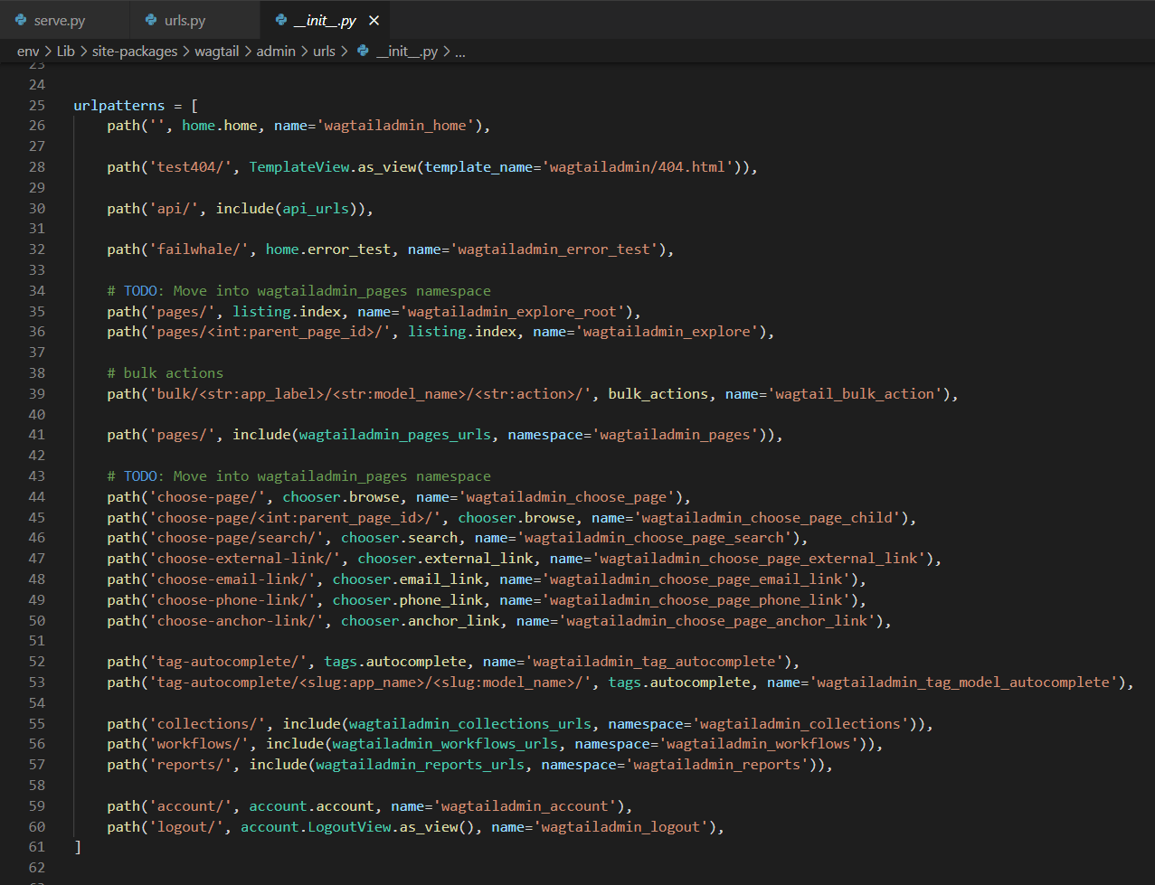Click line number 25 in the gutter
Image resolution: width=1155 pixels, height=885 pixels.
pyautogui.click(x=36, y=105)
